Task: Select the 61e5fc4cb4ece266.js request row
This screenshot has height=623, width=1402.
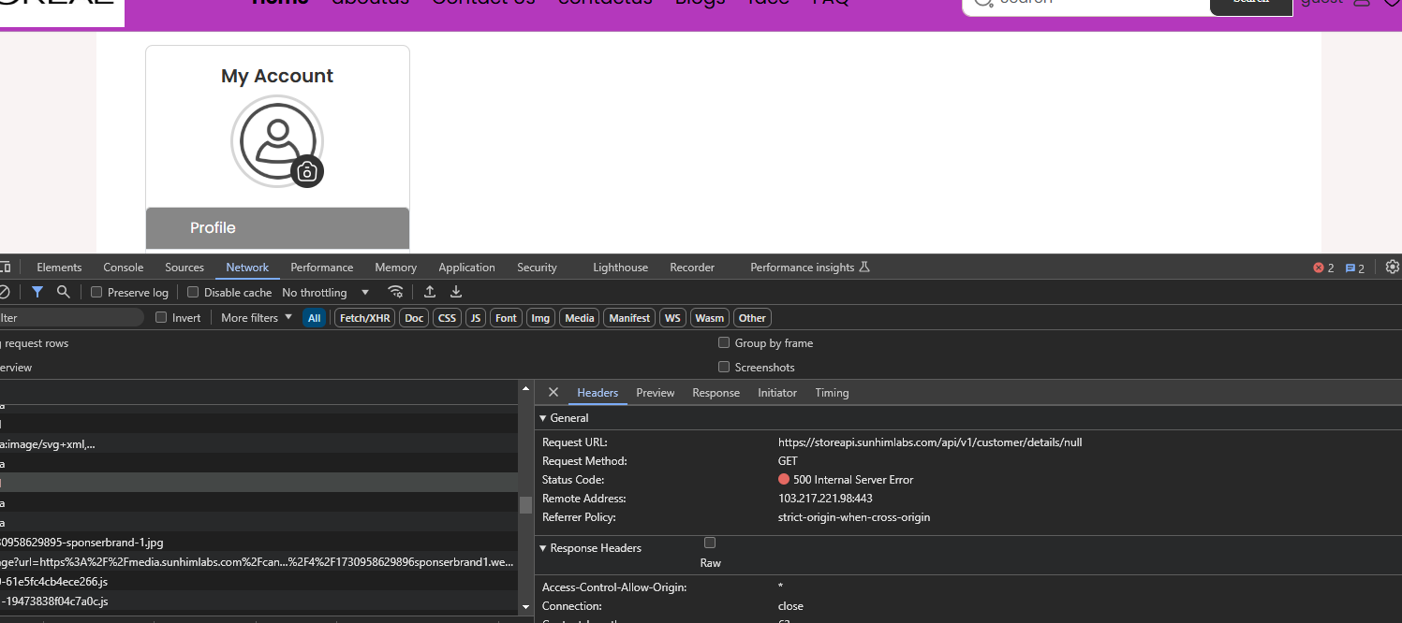Action: [258, 581]
